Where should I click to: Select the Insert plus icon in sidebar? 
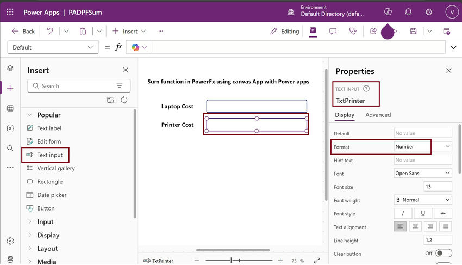pyautogui.click(x=10, y=88)
